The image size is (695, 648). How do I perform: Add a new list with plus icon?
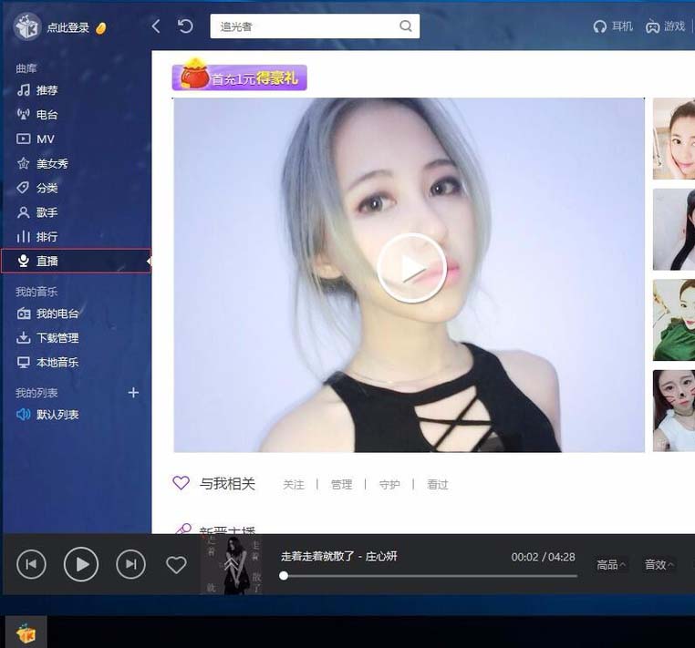(x=133, y=393)
